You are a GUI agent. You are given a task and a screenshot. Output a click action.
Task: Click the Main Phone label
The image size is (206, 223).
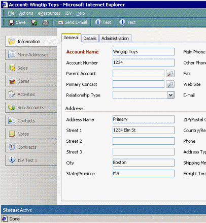tap(194, 52)
